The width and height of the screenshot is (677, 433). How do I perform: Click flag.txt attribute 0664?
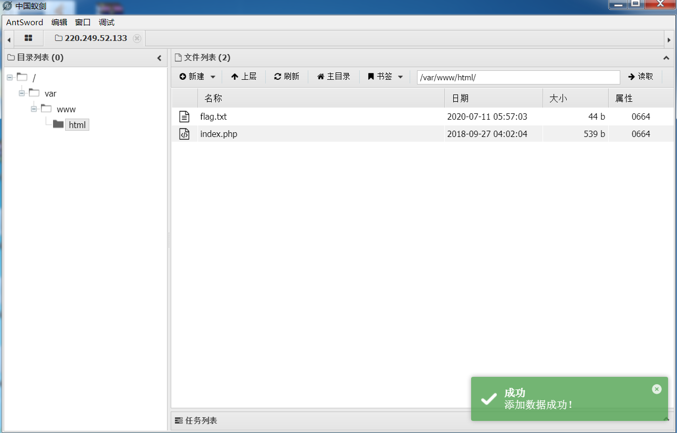coord(641,117)
